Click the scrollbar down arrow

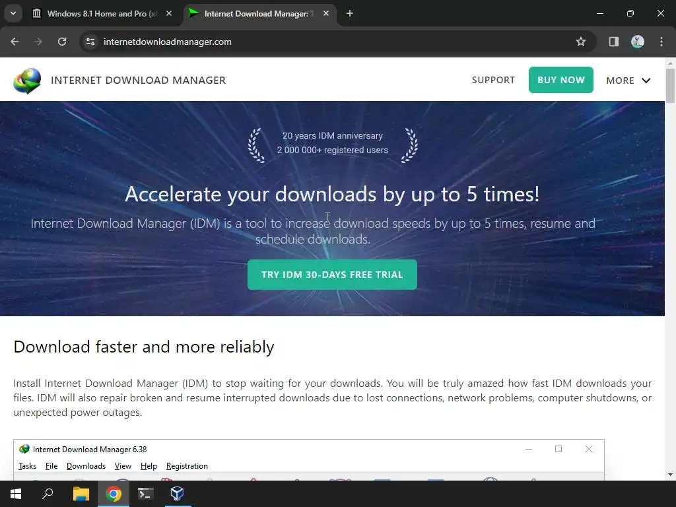670,475
